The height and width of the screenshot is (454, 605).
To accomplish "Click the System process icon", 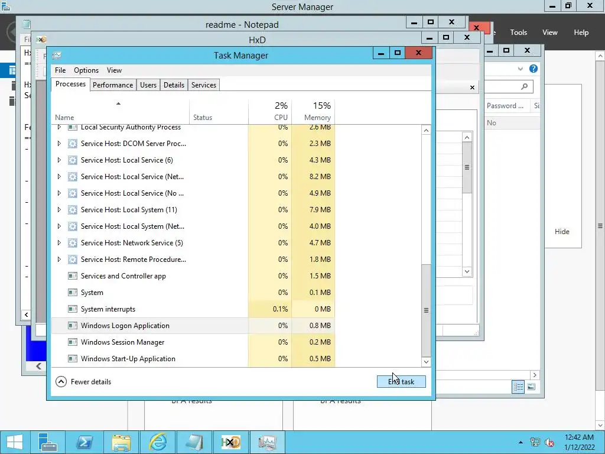I will pos(72,293).
